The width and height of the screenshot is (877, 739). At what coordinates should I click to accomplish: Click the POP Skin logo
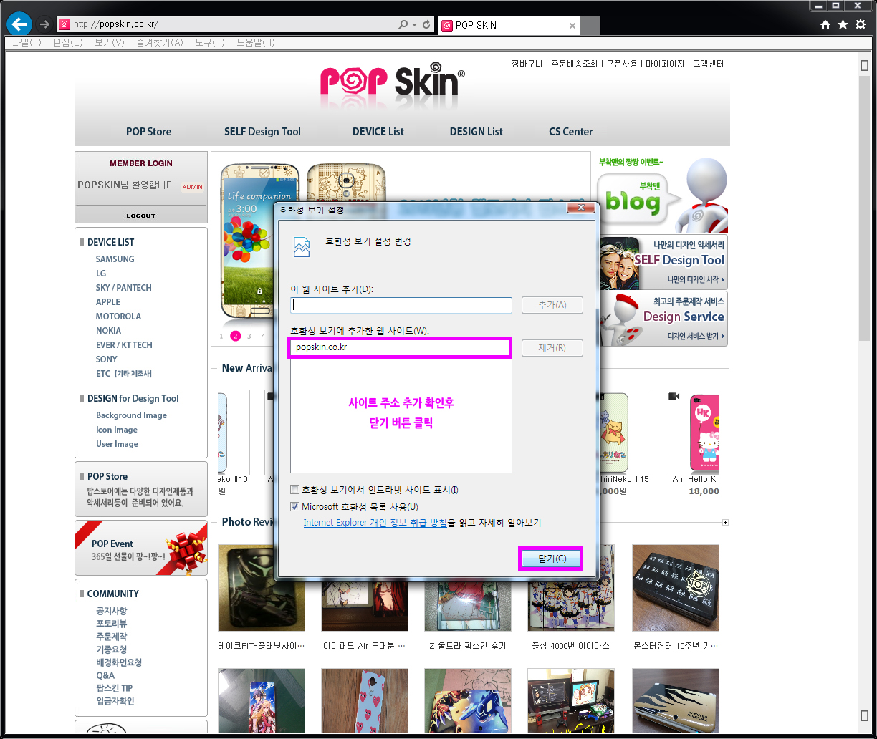coord(392,83)
